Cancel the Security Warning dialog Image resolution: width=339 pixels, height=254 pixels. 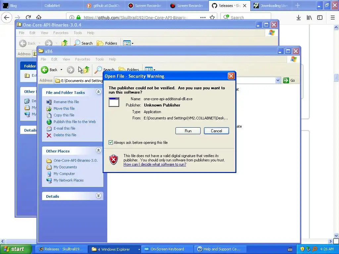click(216, 131)
